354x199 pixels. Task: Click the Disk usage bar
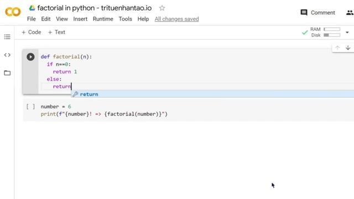coord(332,35)
